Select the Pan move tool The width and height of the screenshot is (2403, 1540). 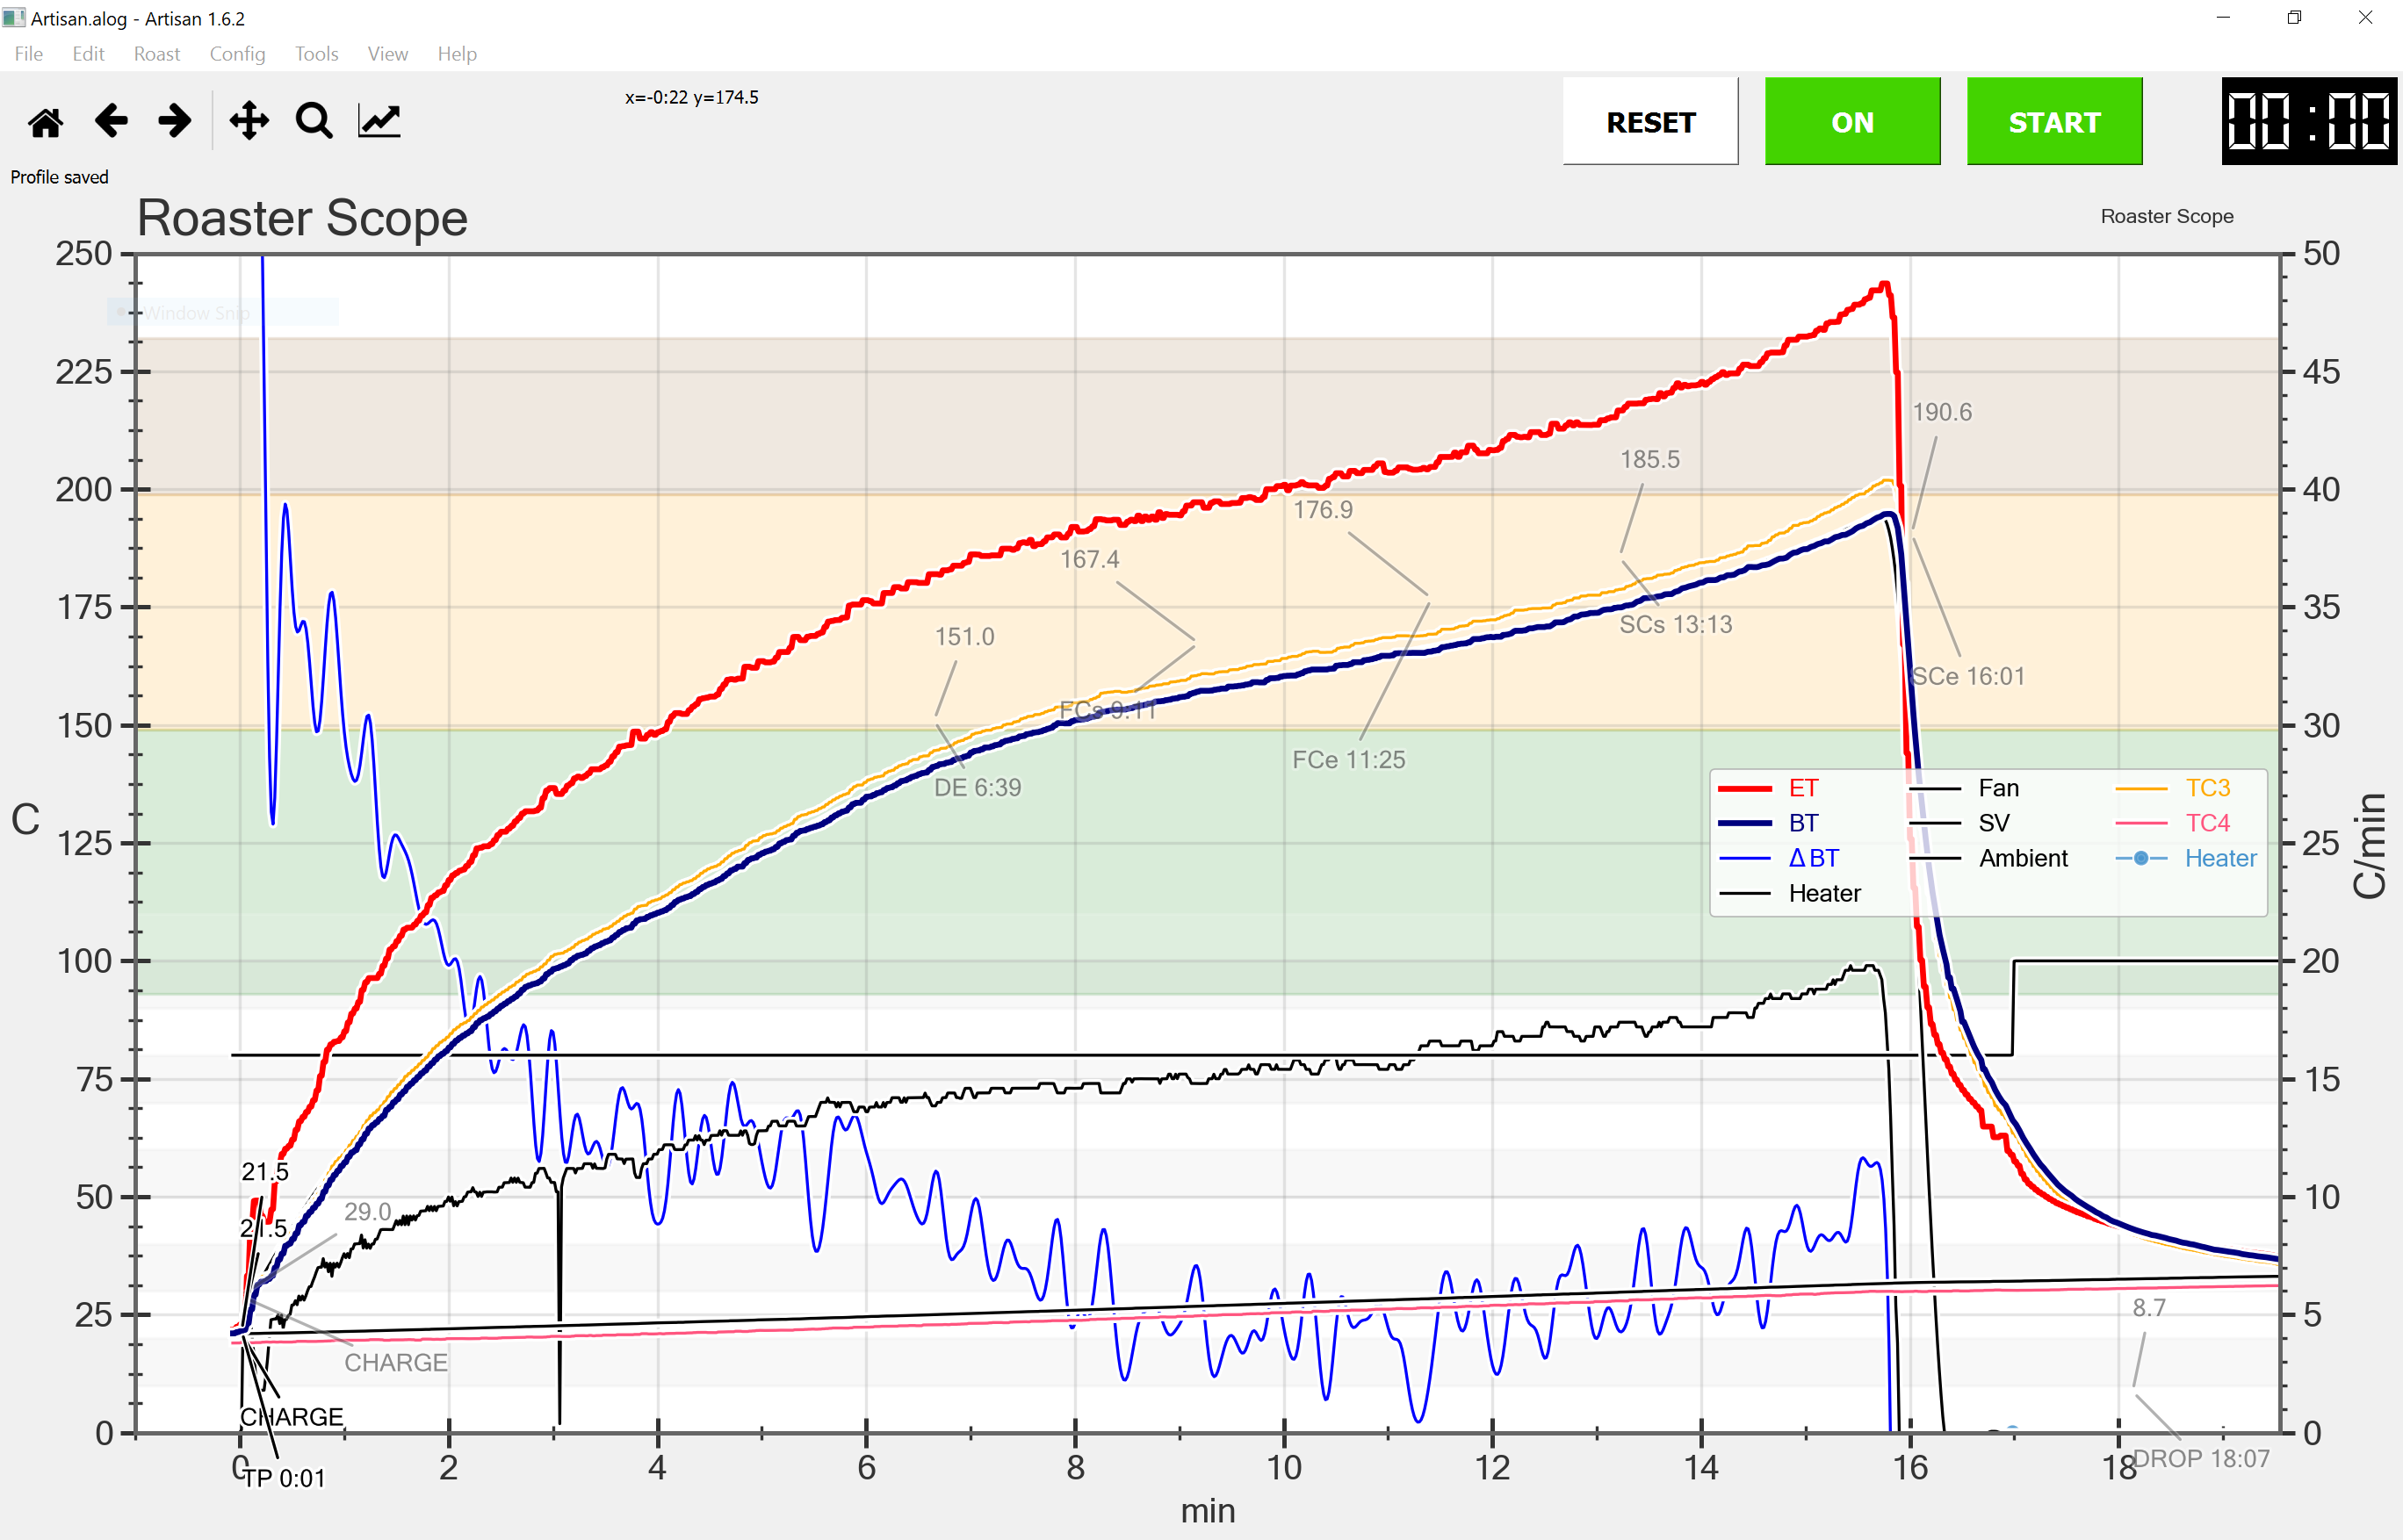[x=249, y=121]
